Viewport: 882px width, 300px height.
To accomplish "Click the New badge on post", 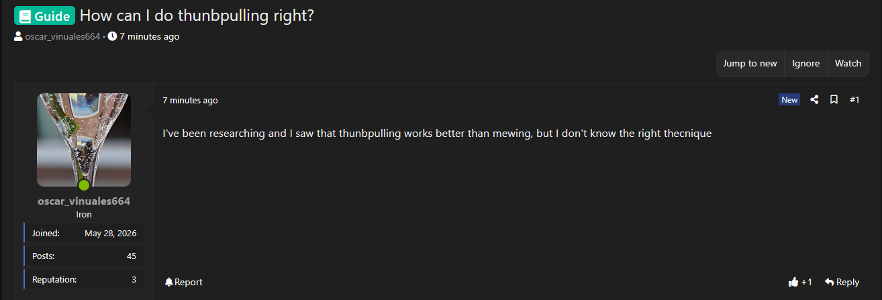I will [789, 99].
